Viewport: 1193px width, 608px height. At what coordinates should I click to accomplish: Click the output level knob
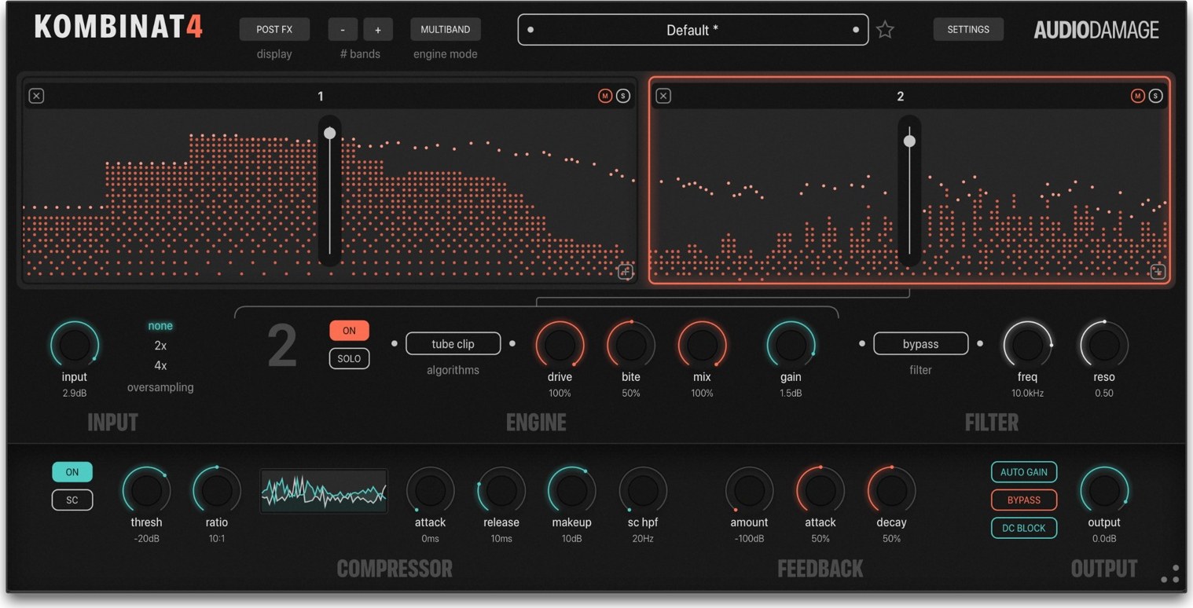click(x=1104, y=490)
